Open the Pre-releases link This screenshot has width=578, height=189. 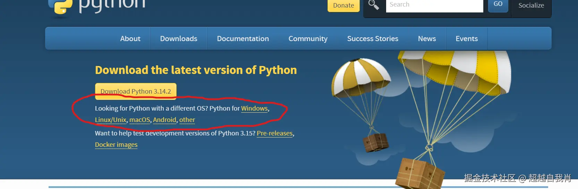point(275,133)
